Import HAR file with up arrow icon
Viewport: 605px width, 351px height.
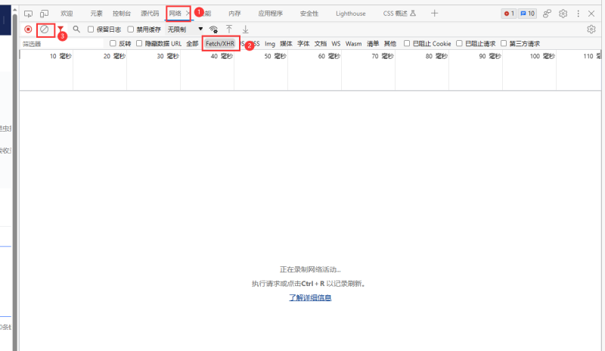point(229,30)
